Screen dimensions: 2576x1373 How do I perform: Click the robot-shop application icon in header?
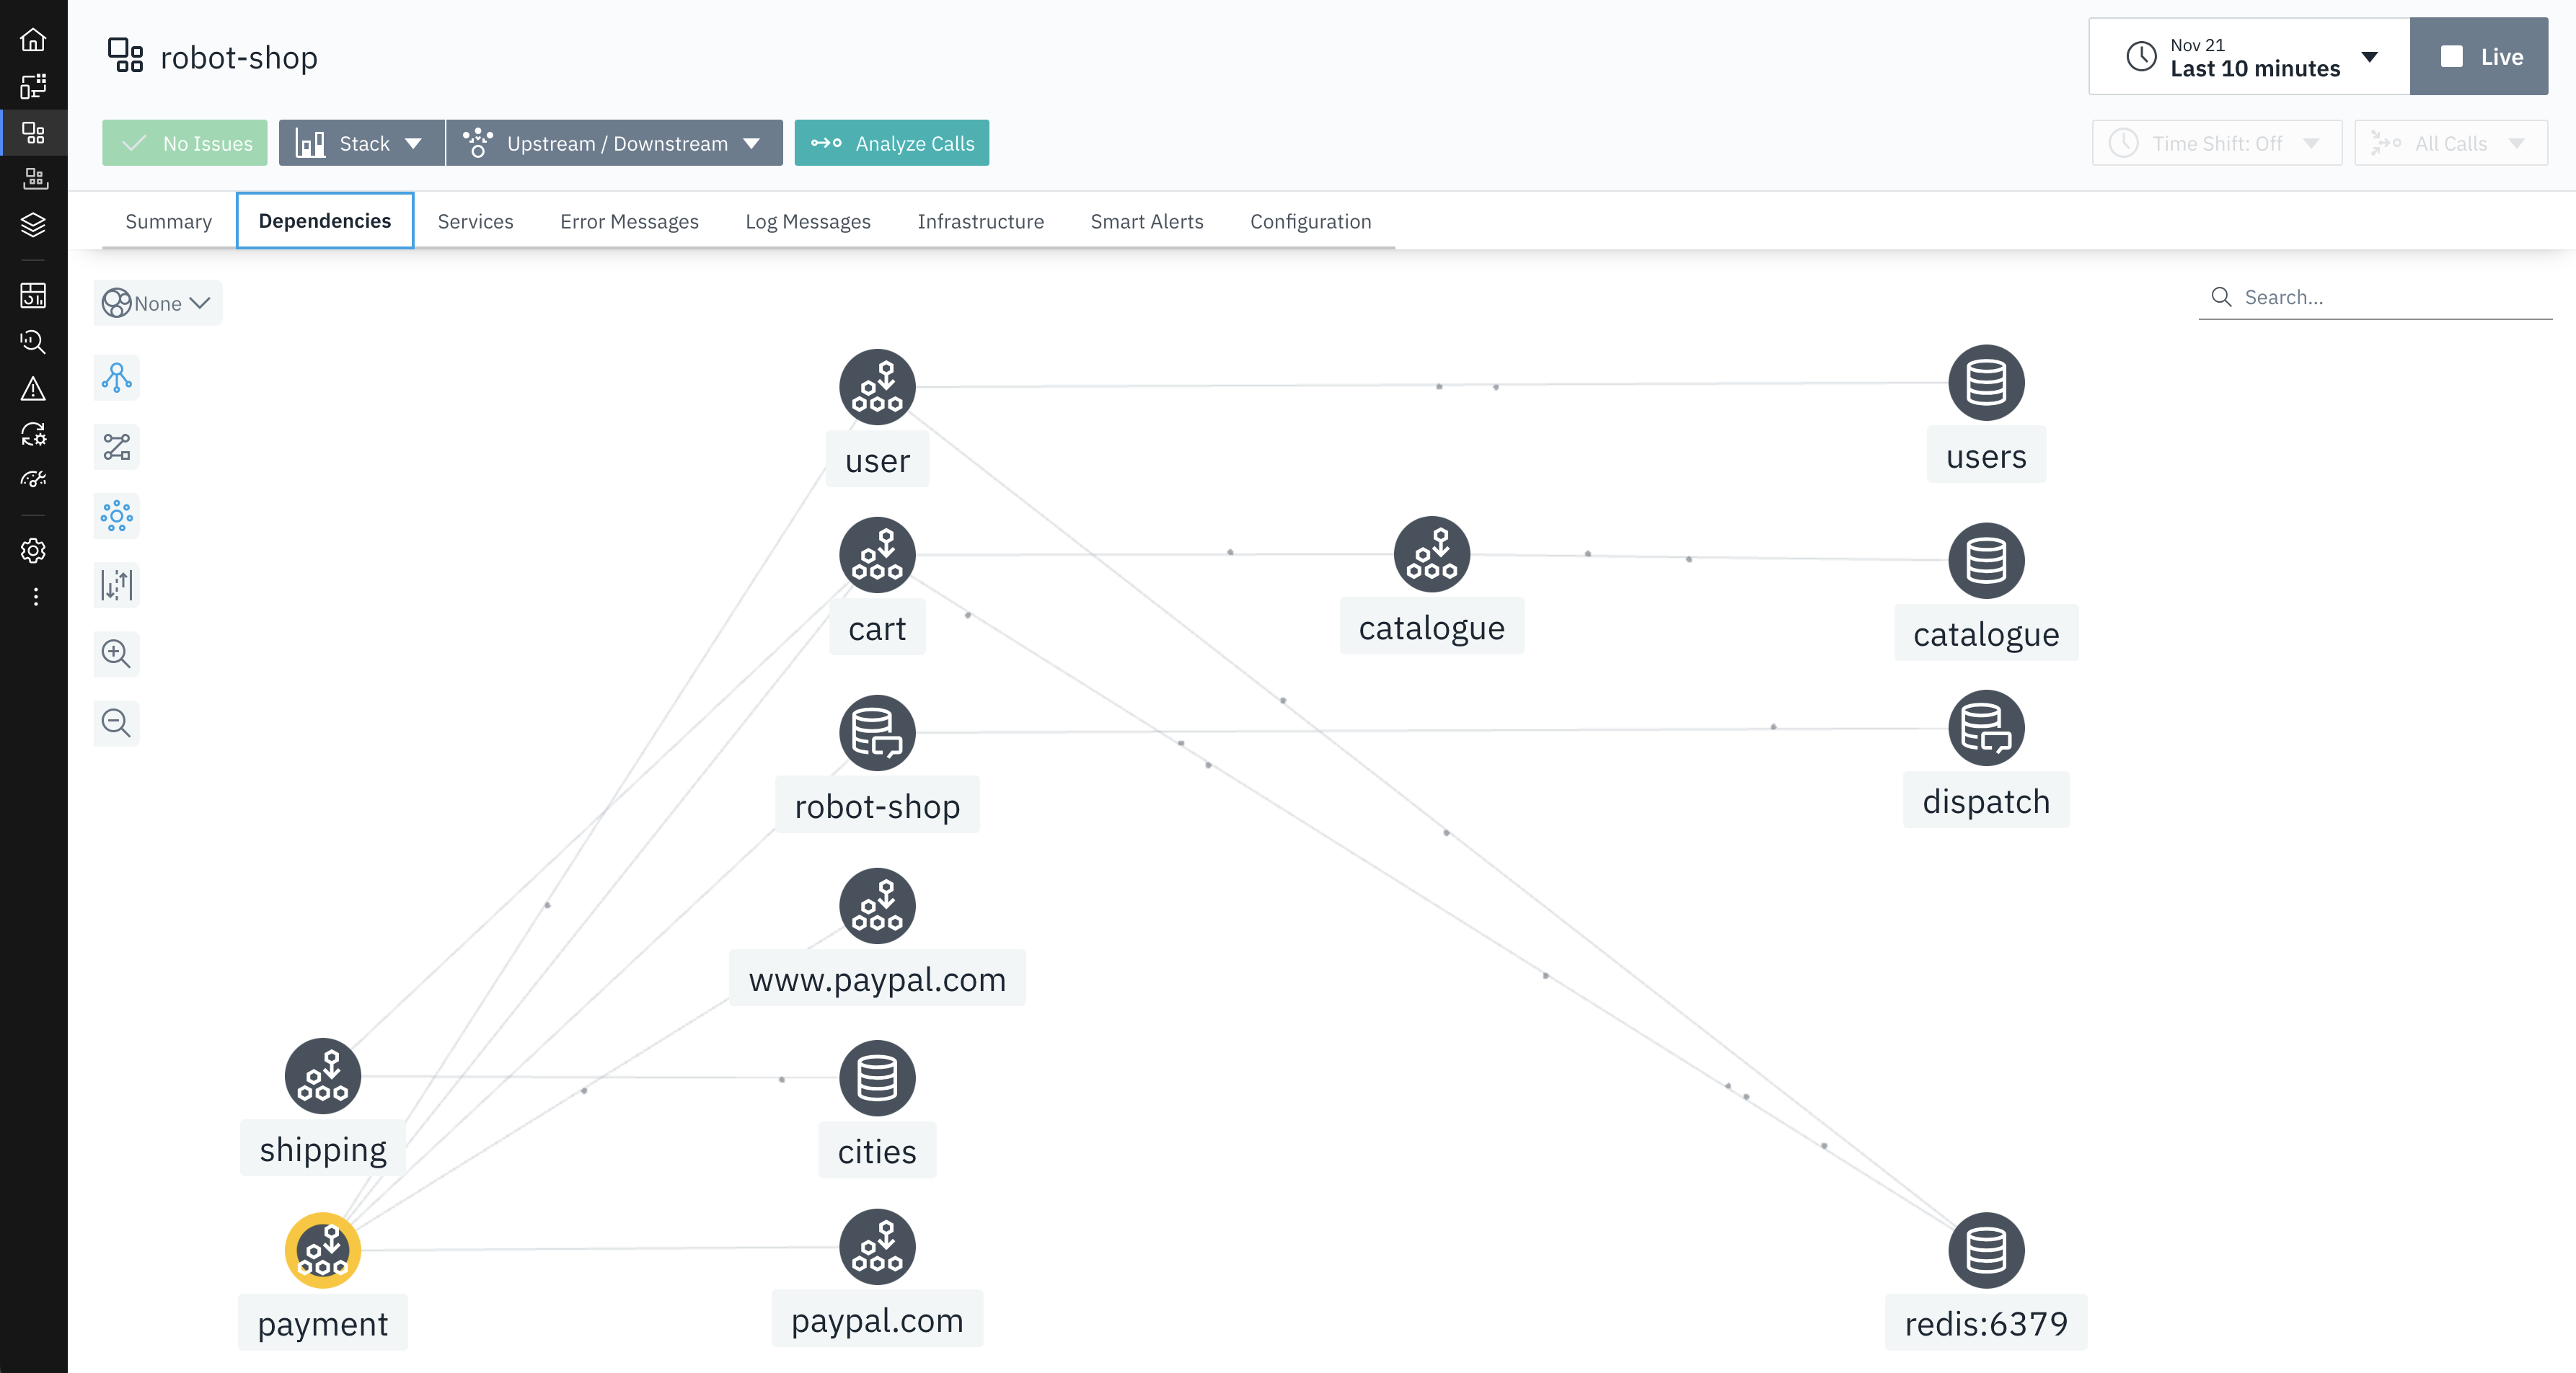[126, 56]
